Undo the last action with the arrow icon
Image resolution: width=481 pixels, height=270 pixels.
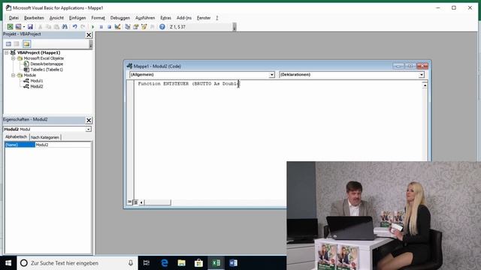75,27
